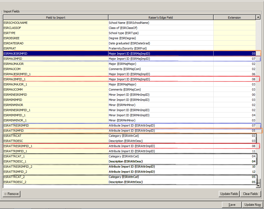Select the ESRATTRDESC_1 field

[56, 161]
